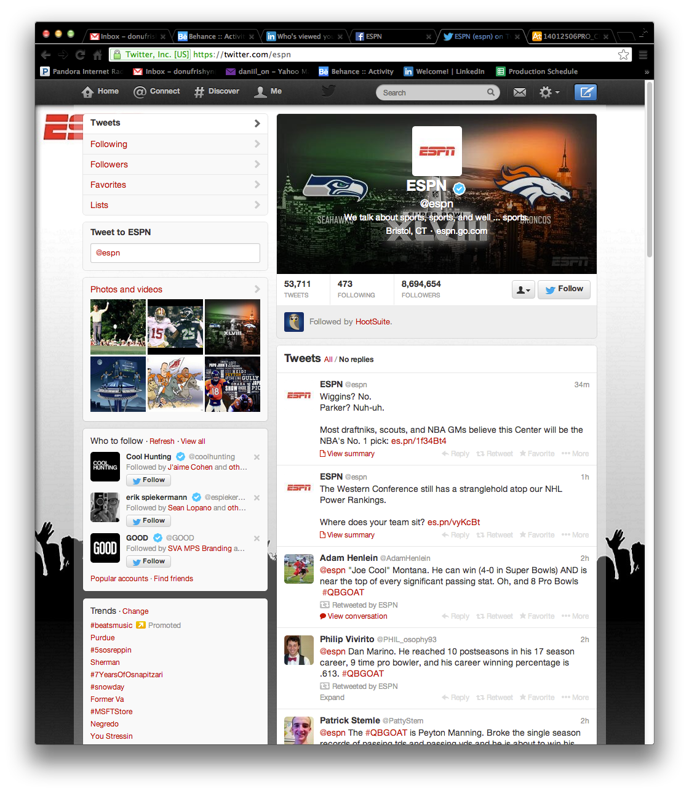
Task: Reload the page with refresh icon
Action: tap(80, 55)
